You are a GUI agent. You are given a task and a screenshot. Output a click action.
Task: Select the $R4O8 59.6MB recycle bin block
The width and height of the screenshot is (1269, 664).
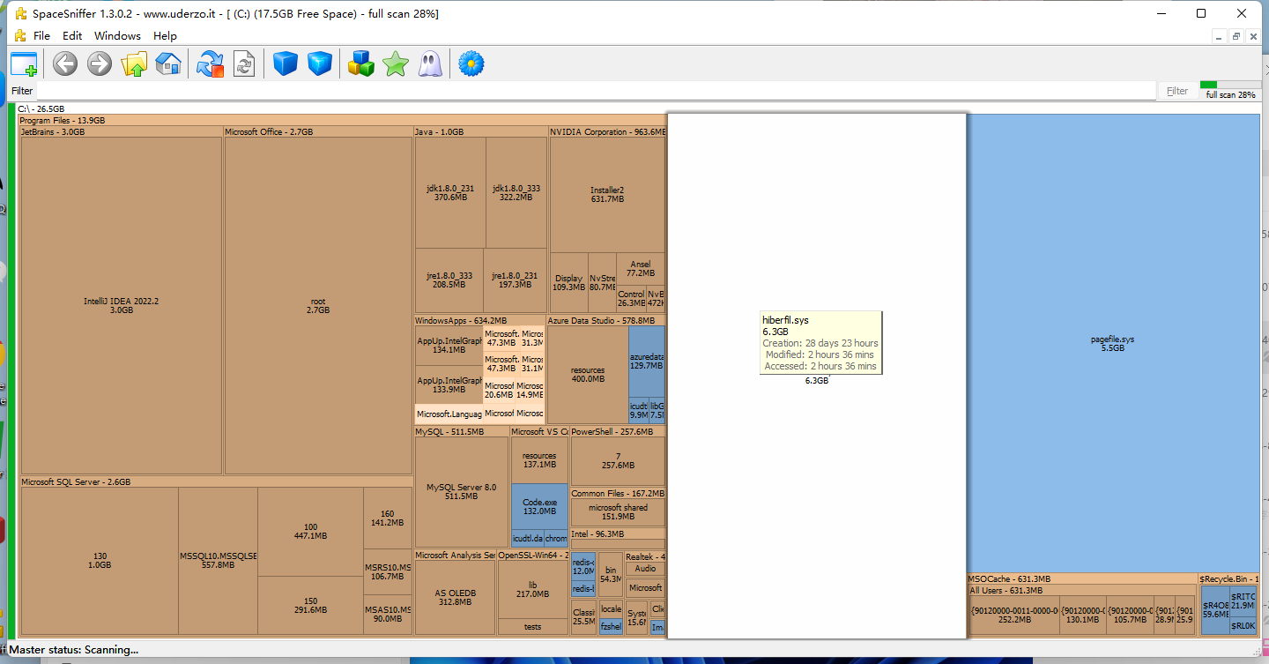tap(1215, 609)
